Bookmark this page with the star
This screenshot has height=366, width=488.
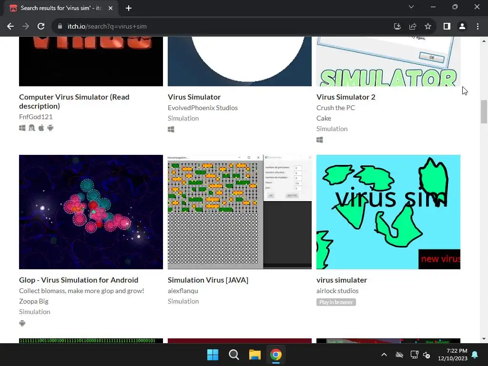coord(428,27)
